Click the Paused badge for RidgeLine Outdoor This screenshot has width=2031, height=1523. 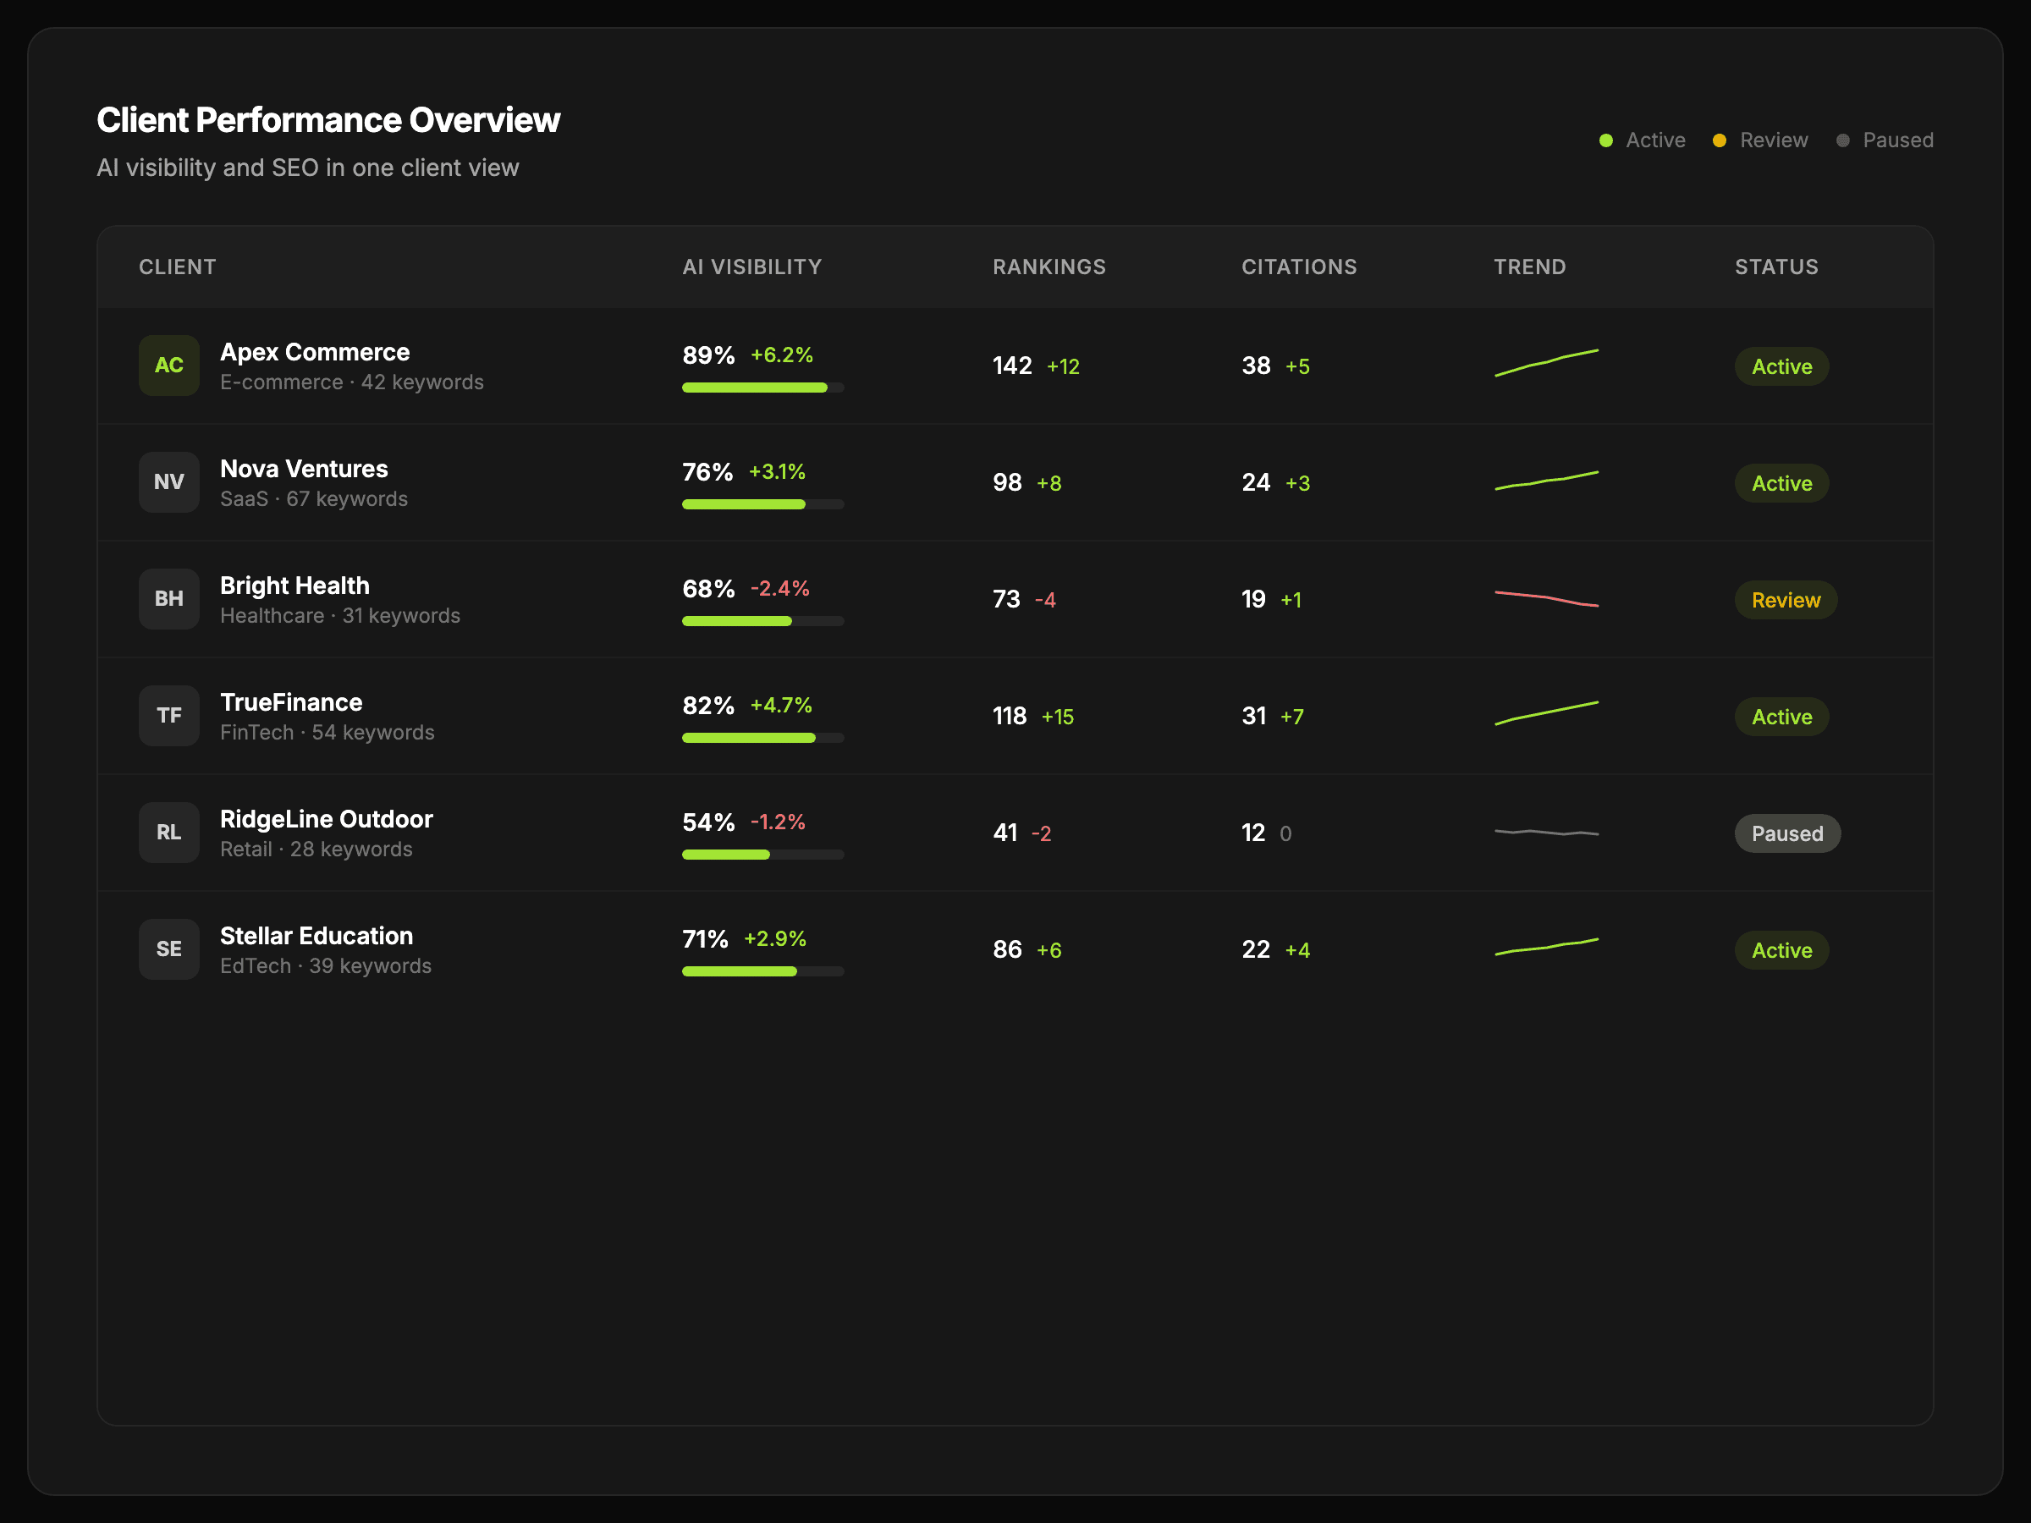1786,833
